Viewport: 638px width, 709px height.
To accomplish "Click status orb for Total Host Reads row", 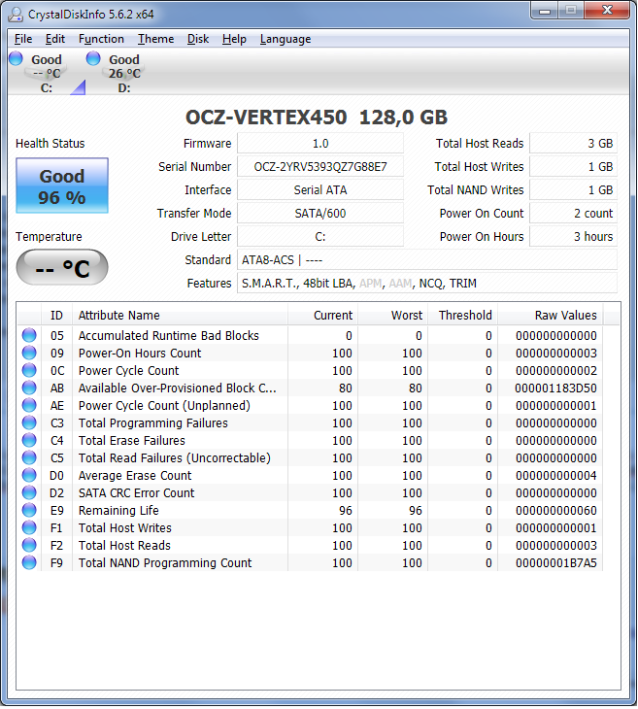I will tap(29, 545).
